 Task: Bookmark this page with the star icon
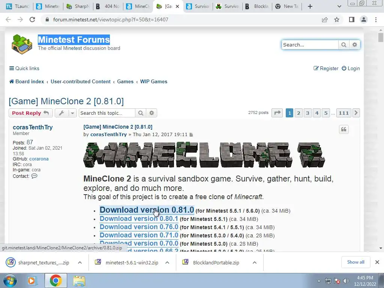point(337,19)
